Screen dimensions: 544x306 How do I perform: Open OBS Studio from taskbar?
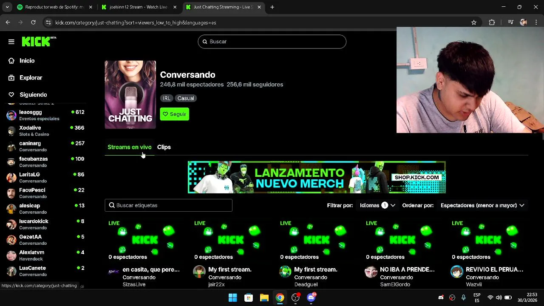[296, 297]
